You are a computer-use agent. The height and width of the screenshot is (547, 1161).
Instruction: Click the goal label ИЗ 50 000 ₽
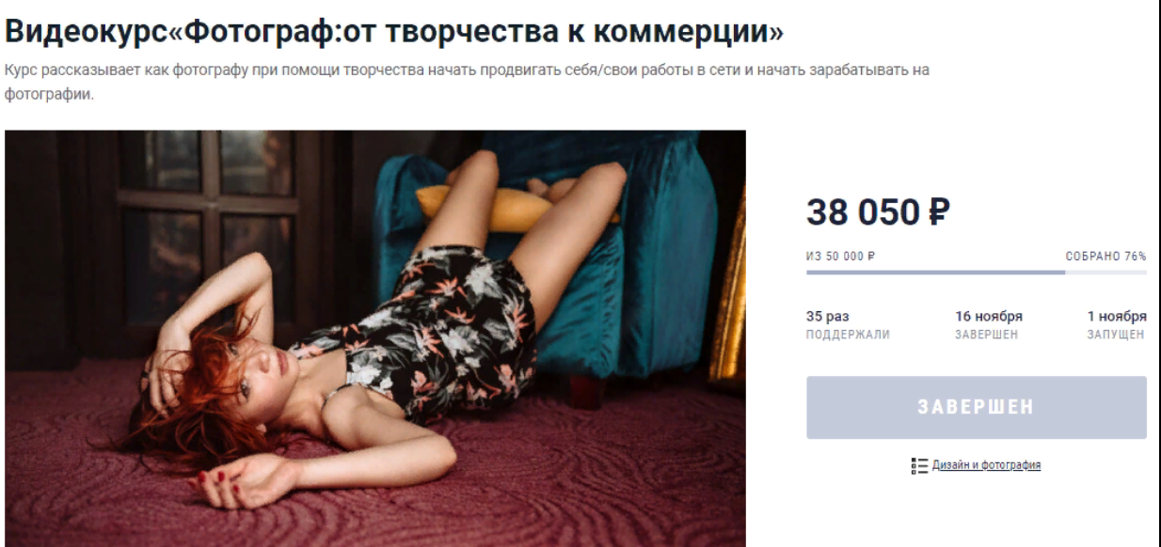pos(841,257)
